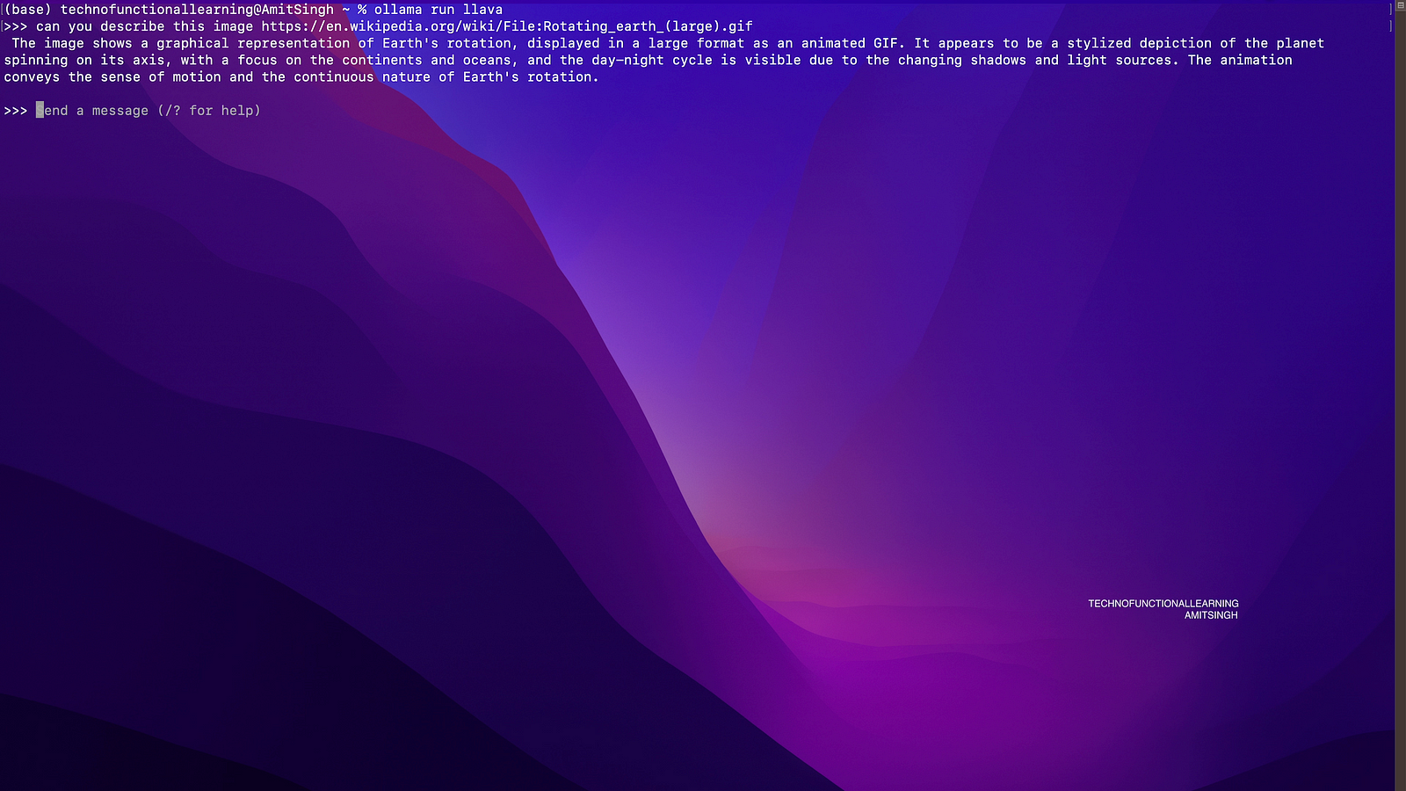Click the block cursor at the message prompt
The width and height of the screenshot is (1406, 791).
(40, 111)
